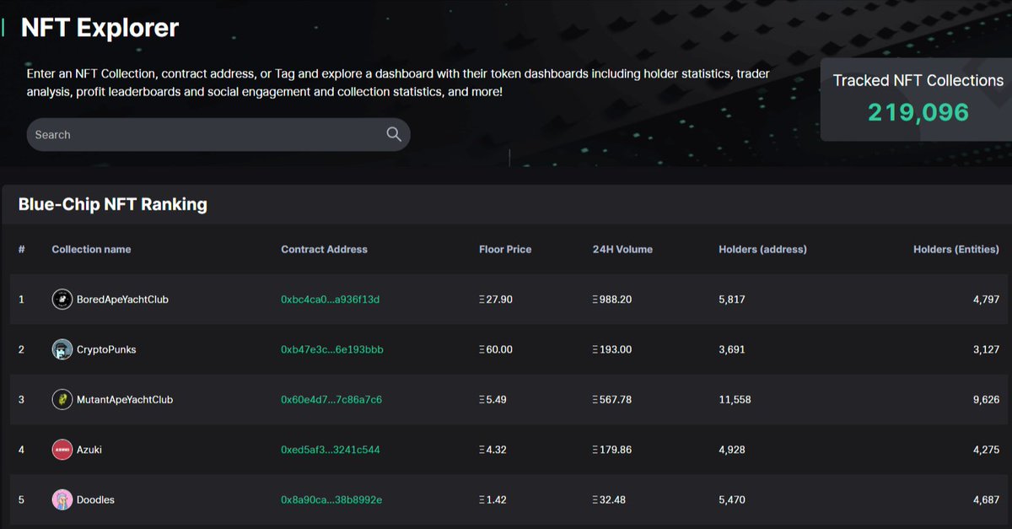
Task: Select the CryptoPunks table row
Action: (x=506, y=349)
